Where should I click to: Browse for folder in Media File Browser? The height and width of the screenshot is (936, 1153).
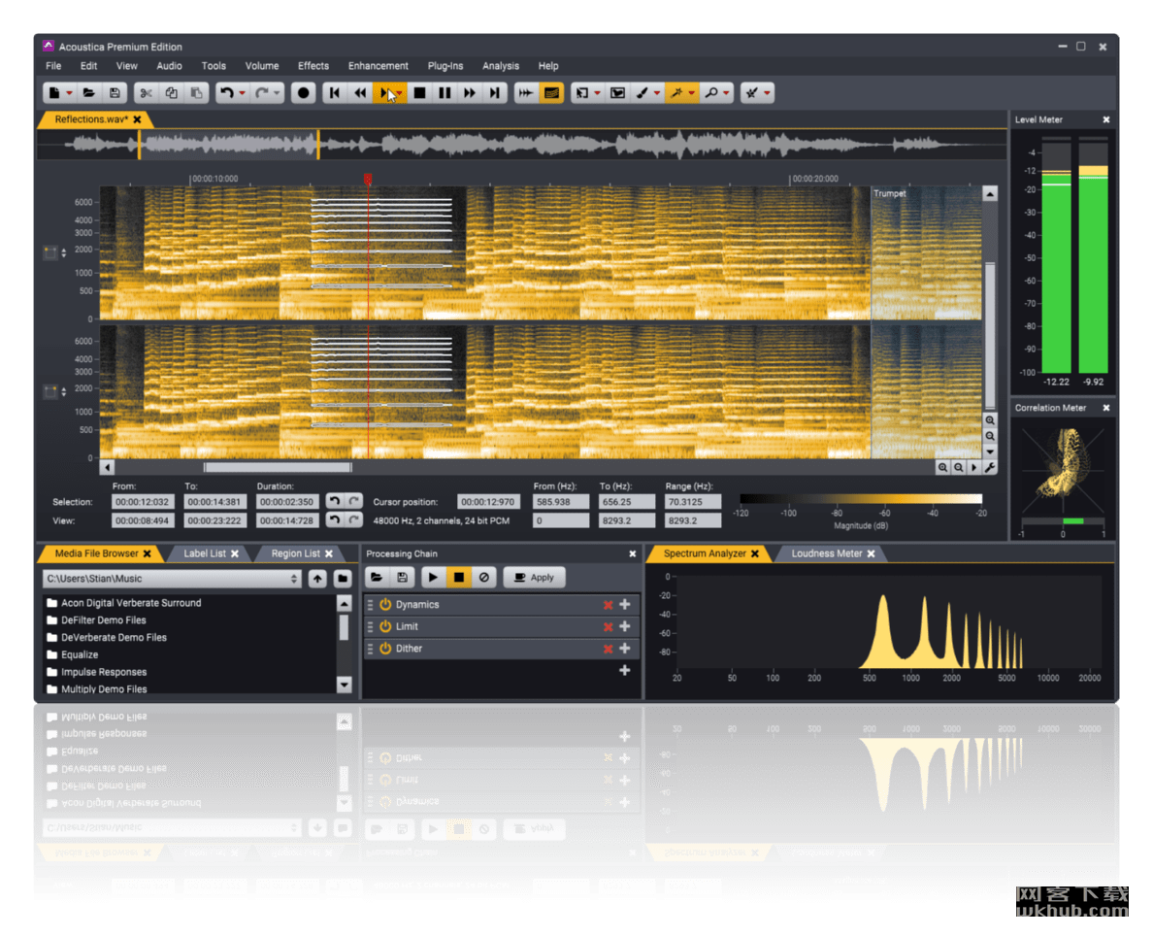tap(343, 579)
